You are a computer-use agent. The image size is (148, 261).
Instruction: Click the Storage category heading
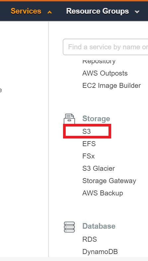pyautogui.click(x=96, y=119)
